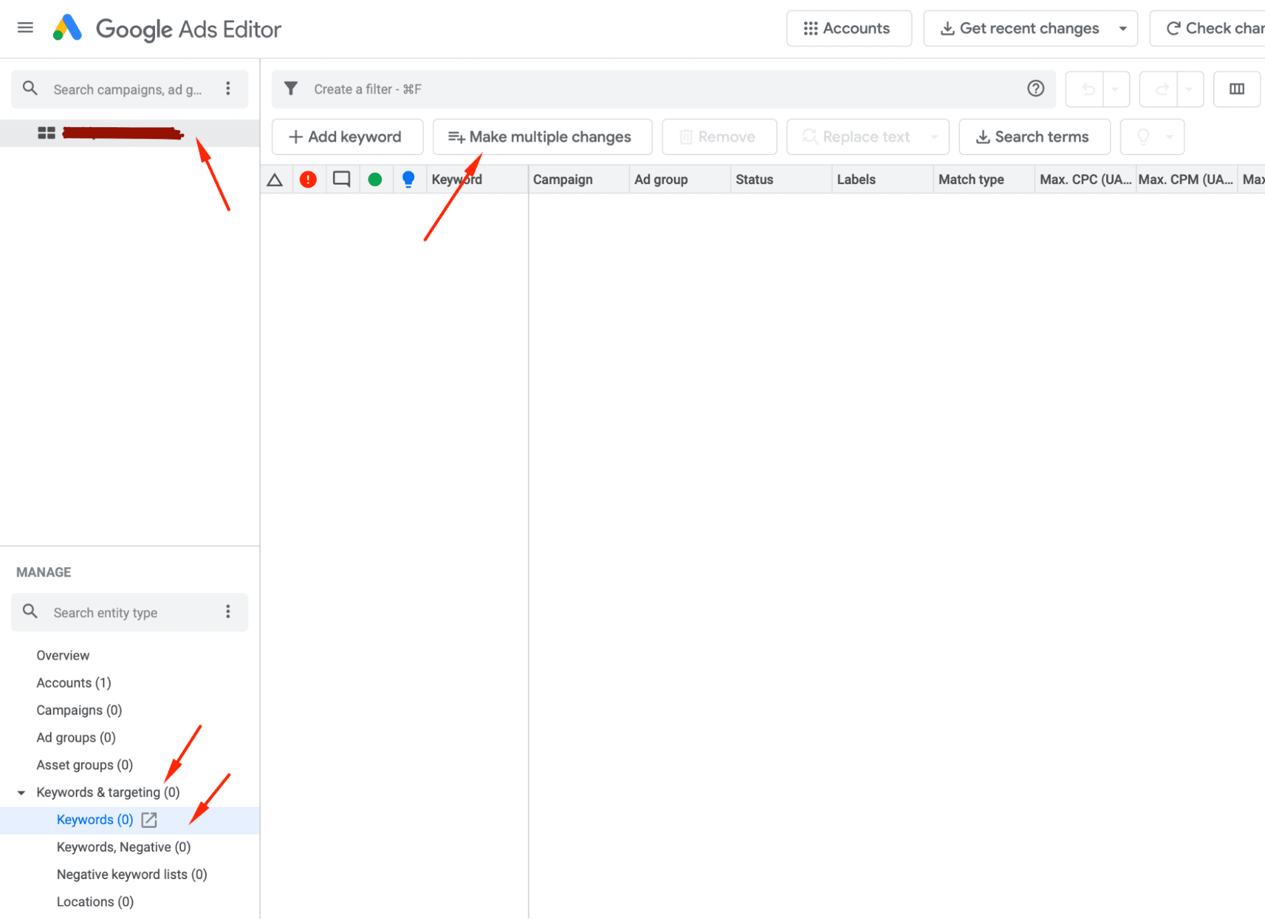Collapse Keywords & targeting tree section
Image resolution: width=1265 pixels, height=919 pixels.
pos(22,792)
